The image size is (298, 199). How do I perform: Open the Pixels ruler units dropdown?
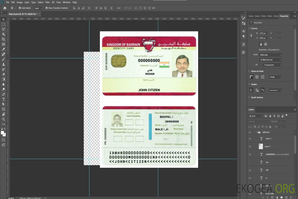275,77
